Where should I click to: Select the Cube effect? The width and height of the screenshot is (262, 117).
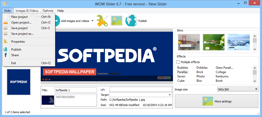click(181, 81)
